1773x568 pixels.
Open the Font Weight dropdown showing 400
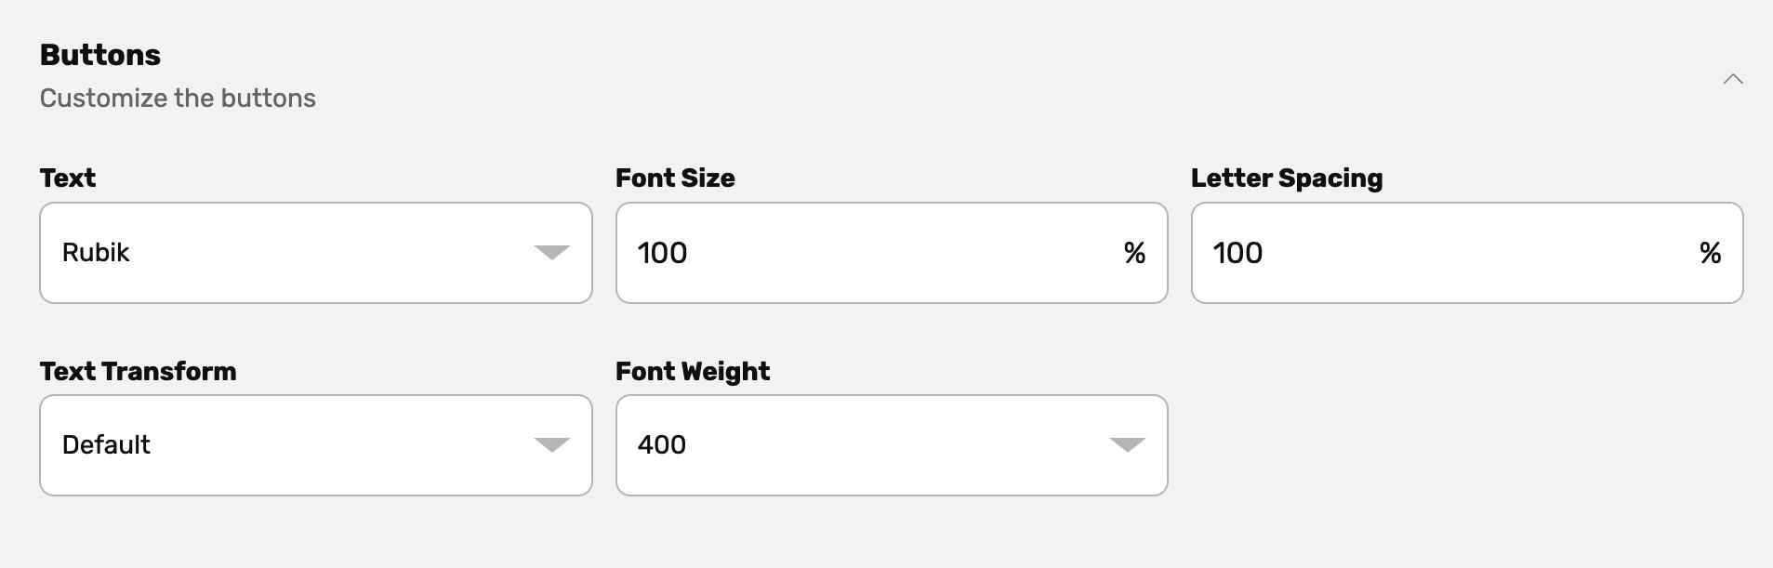tap(891, 444)
